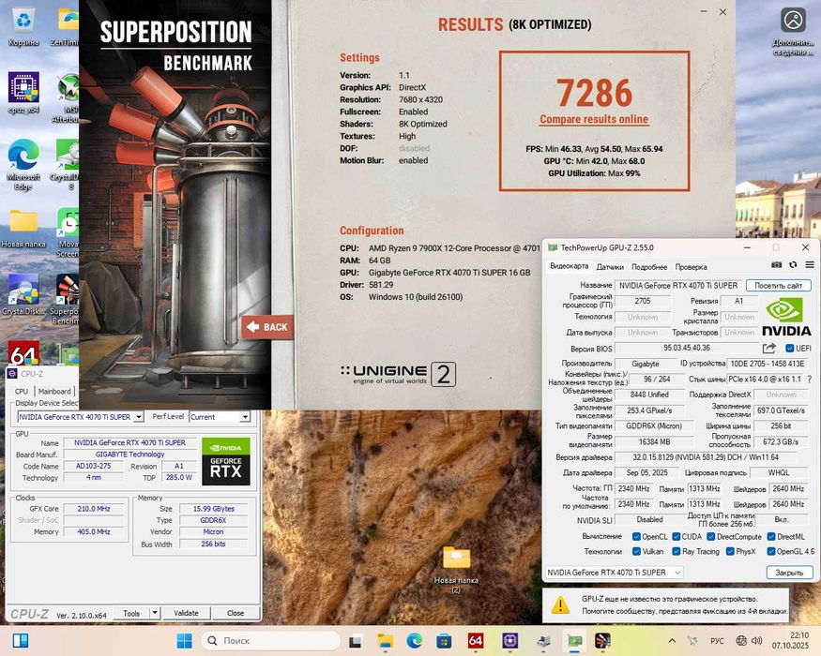Expand the Perf Level dropdown in CPU-Z
Image resolution: width=821 pixels, height=656 pixels.
[245, 417]
